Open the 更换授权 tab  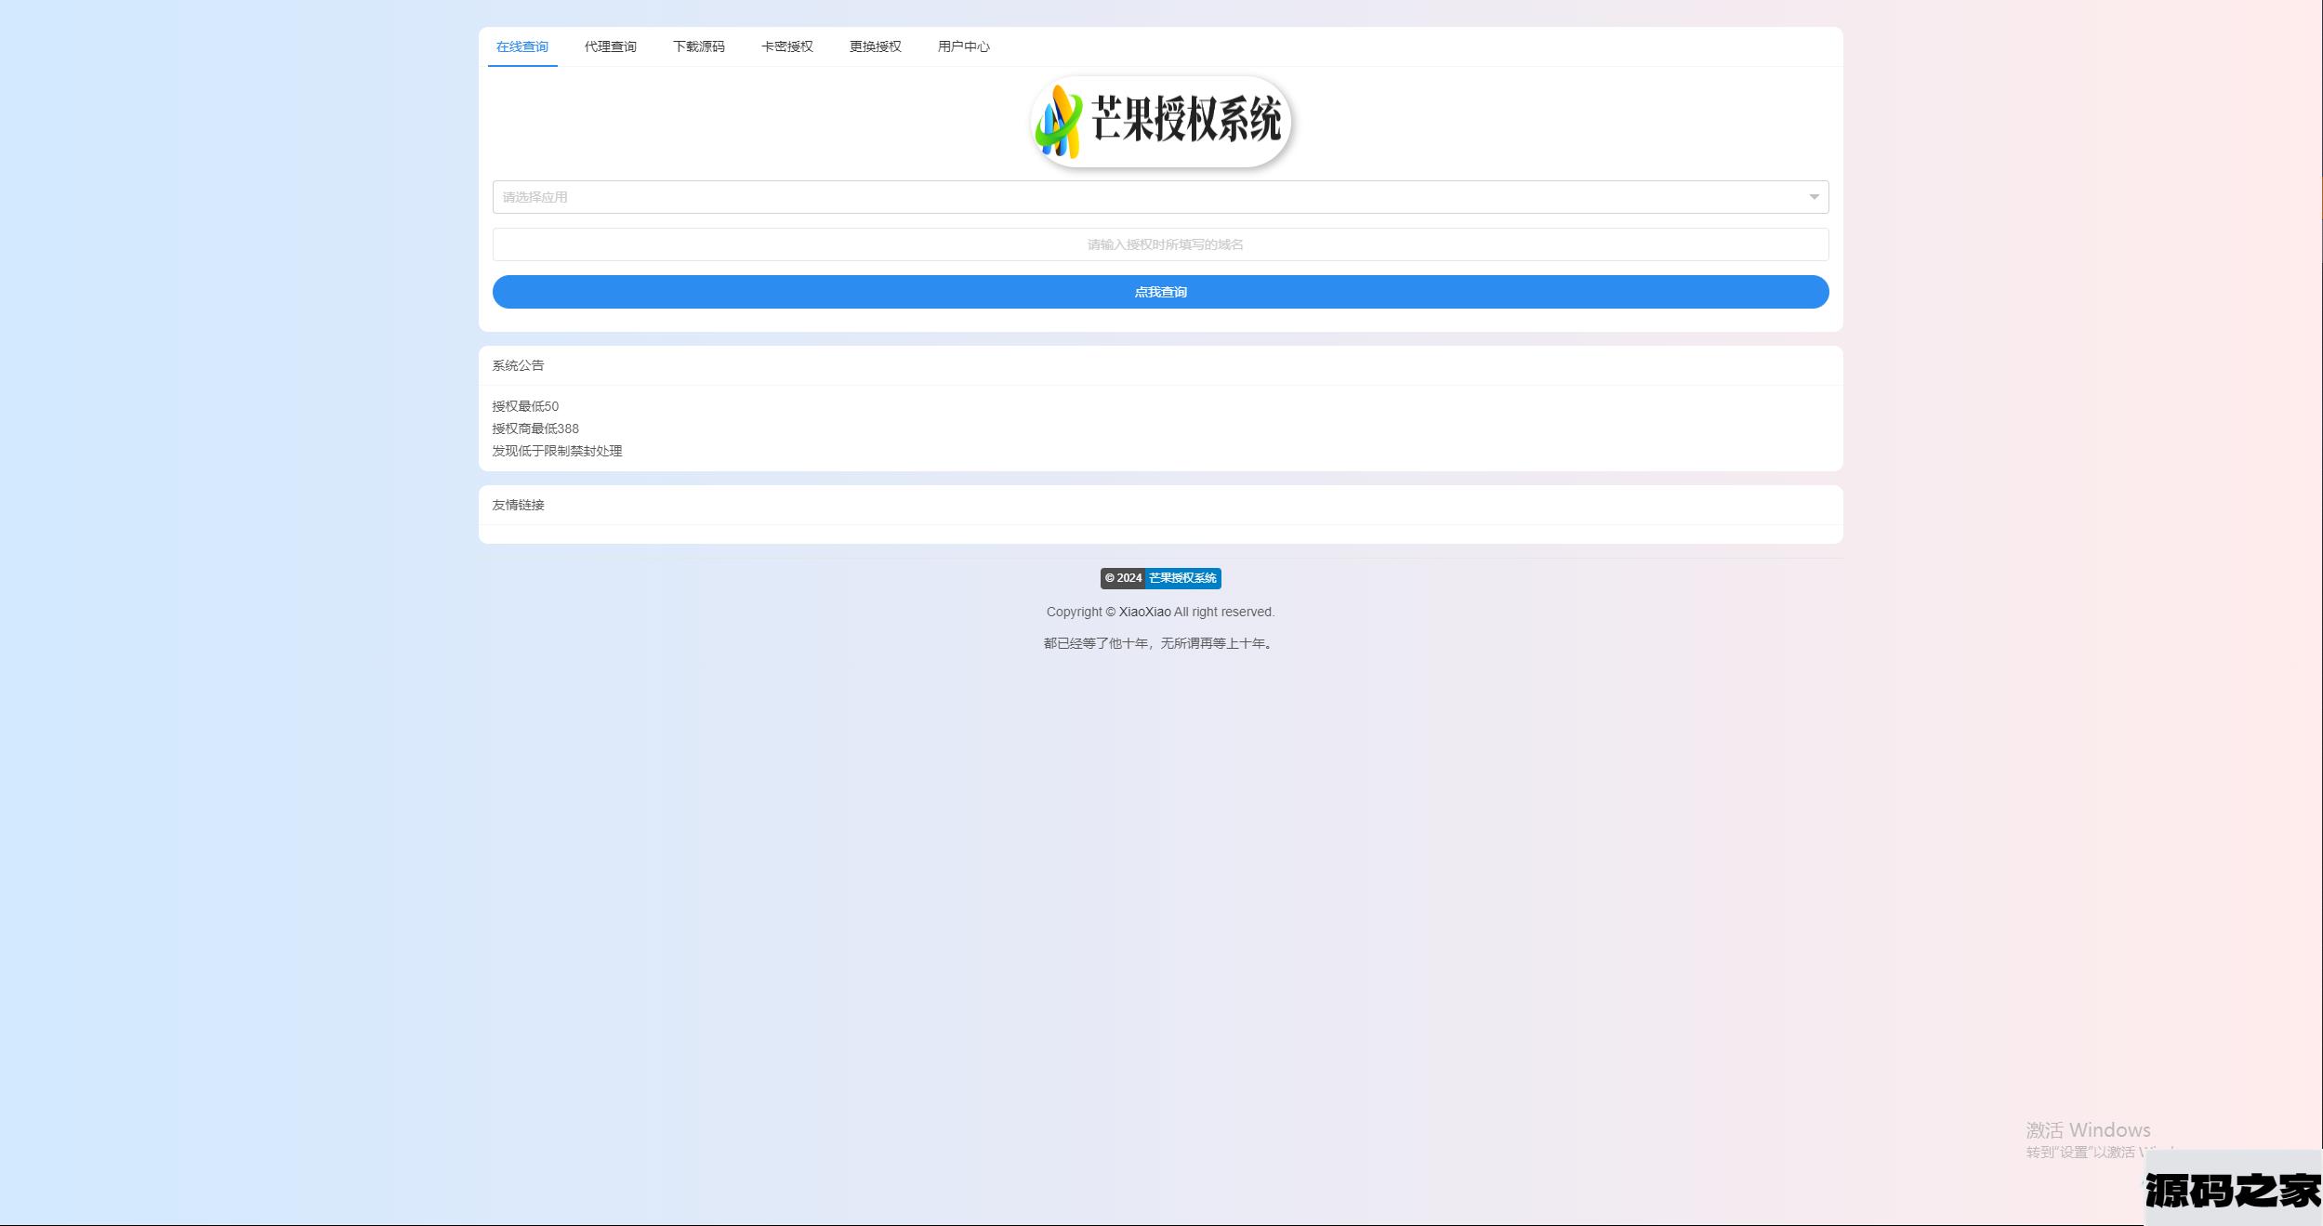click(x=876, y=46)
